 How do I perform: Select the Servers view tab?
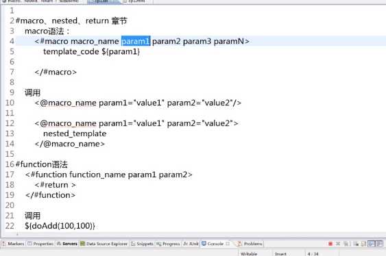coord(67,244)
